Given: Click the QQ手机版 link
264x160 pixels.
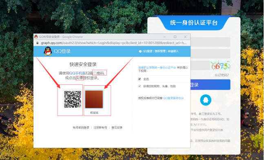Looking at the screenshot, I should coord(78,73).
